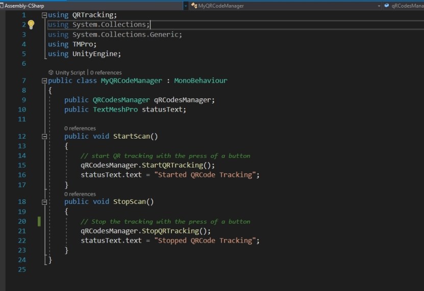424x291 pixels.
Task: Click the QRCodesManager type on line 9
Action: click(x=121, y=100)
